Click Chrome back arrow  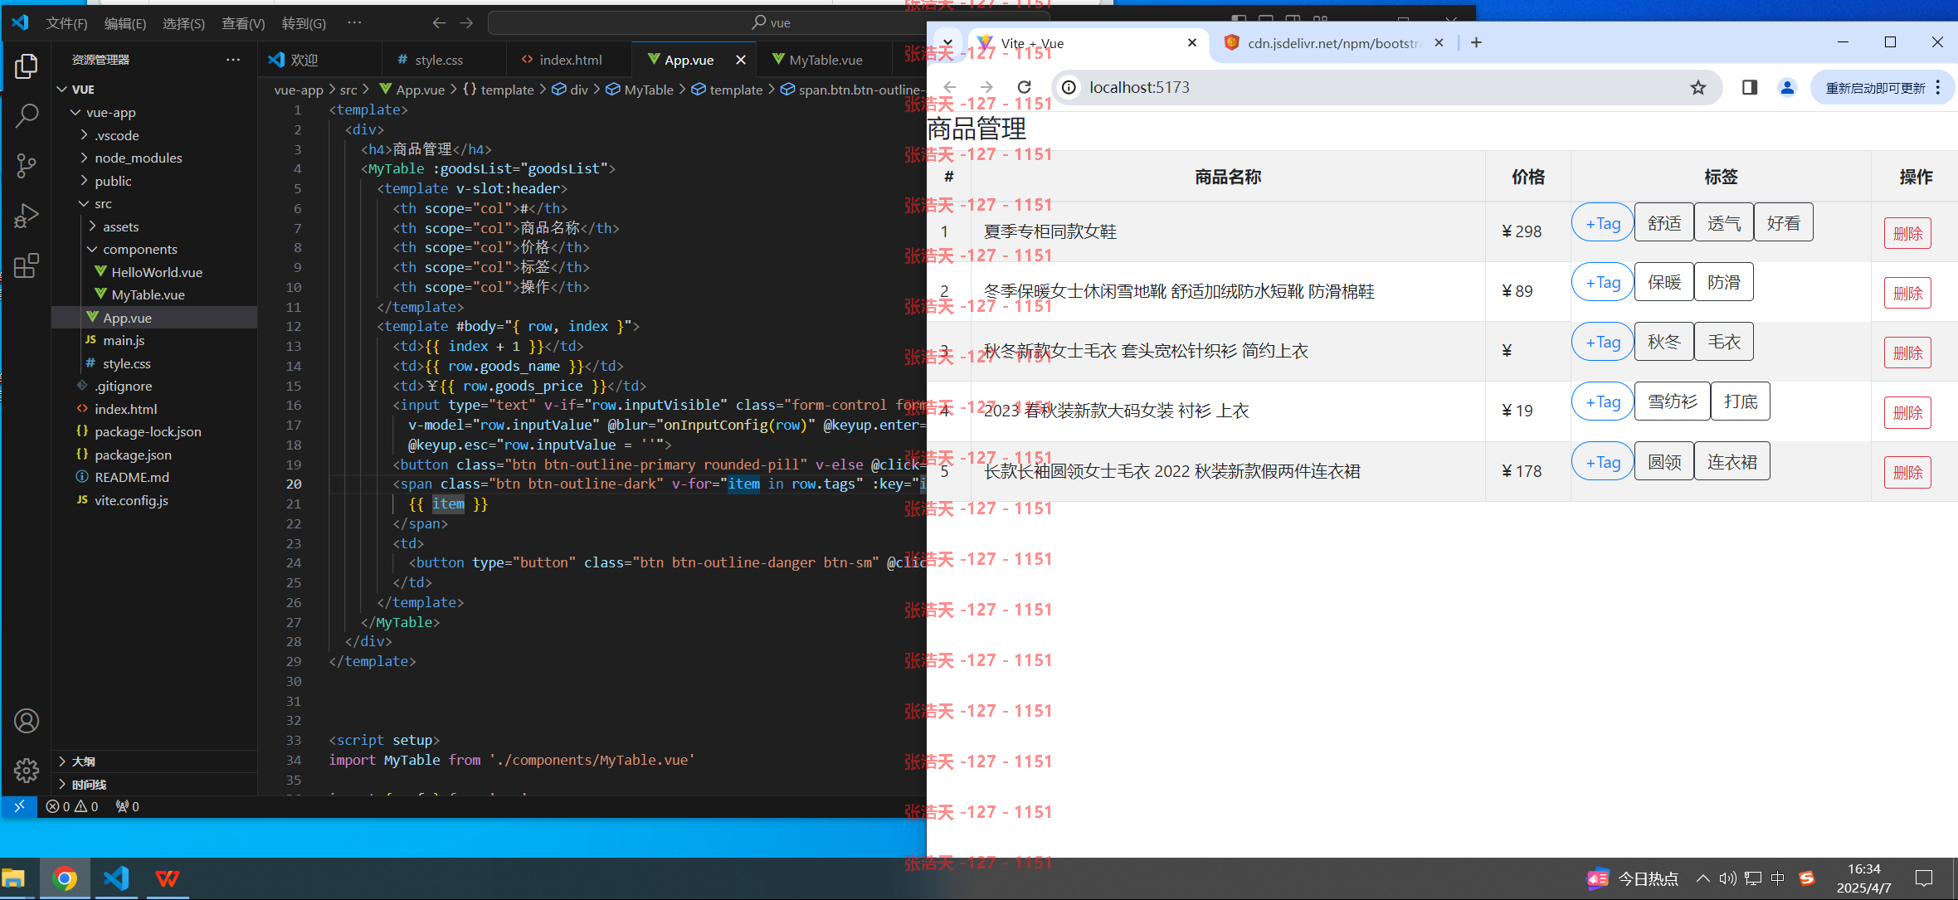click(x=950, y=87)
